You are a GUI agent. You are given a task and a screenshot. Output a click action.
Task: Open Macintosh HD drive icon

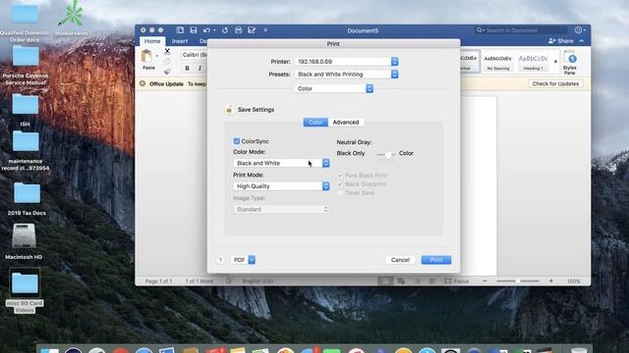pyautogui.click(x=24, y=236)
